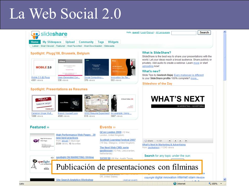Viewport: 249px width, 187px height.
Task: Go to previous slide in player
Action: 175,141
